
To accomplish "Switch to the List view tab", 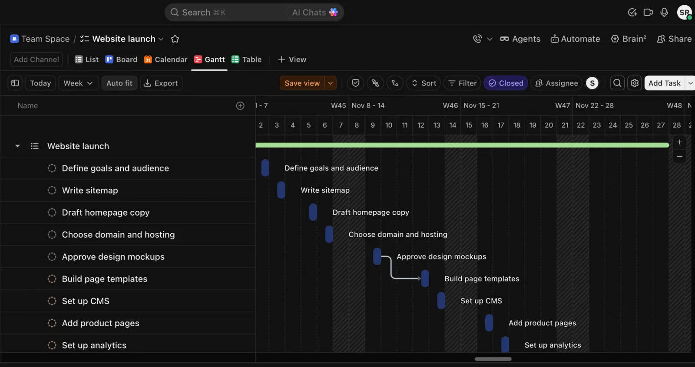I will pos(86,59).
